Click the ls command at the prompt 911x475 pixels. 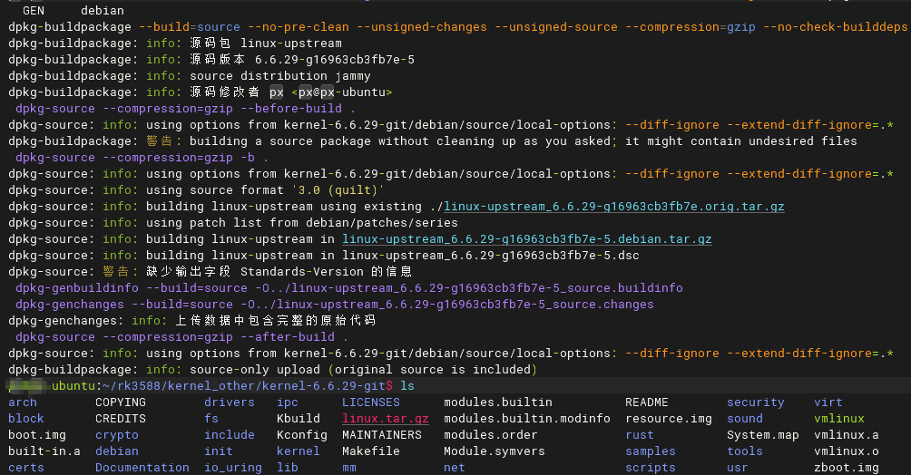tap(407, 386)
